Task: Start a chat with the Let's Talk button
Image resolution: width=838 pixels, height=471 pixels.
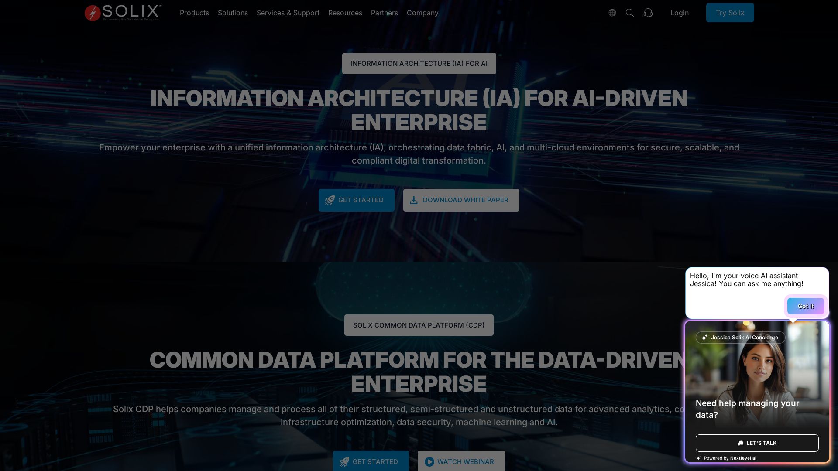Action: [757, 443]
